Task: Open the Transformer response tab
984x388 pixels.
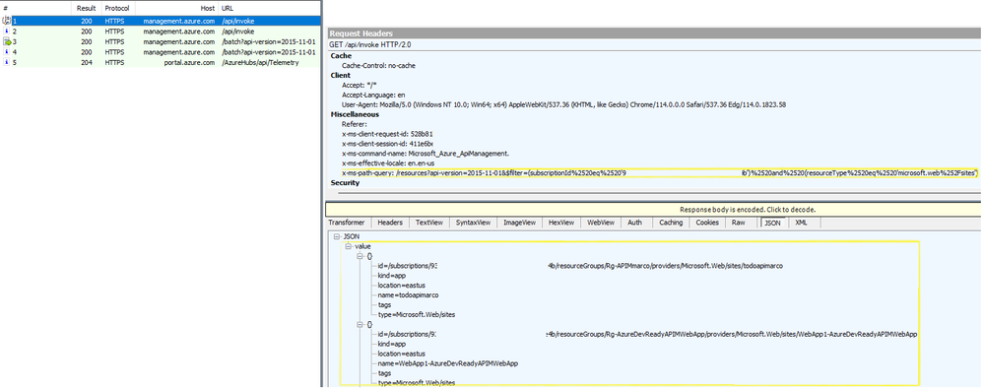Action: pyautogui.click(x=347, y=223)
